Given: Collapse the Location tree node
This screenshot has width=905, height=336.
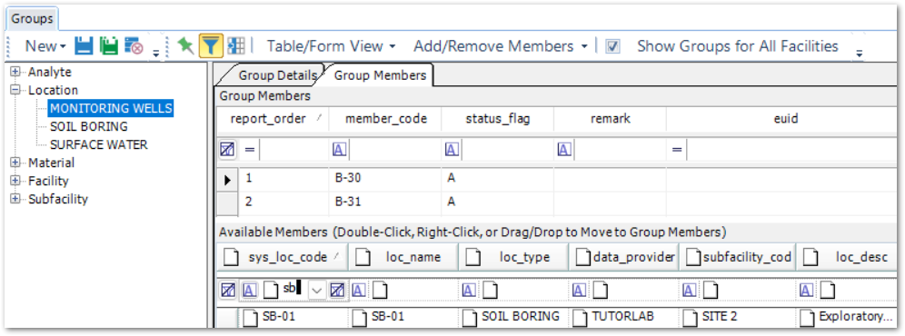Looking at the screenshot, I should (15, 90).
